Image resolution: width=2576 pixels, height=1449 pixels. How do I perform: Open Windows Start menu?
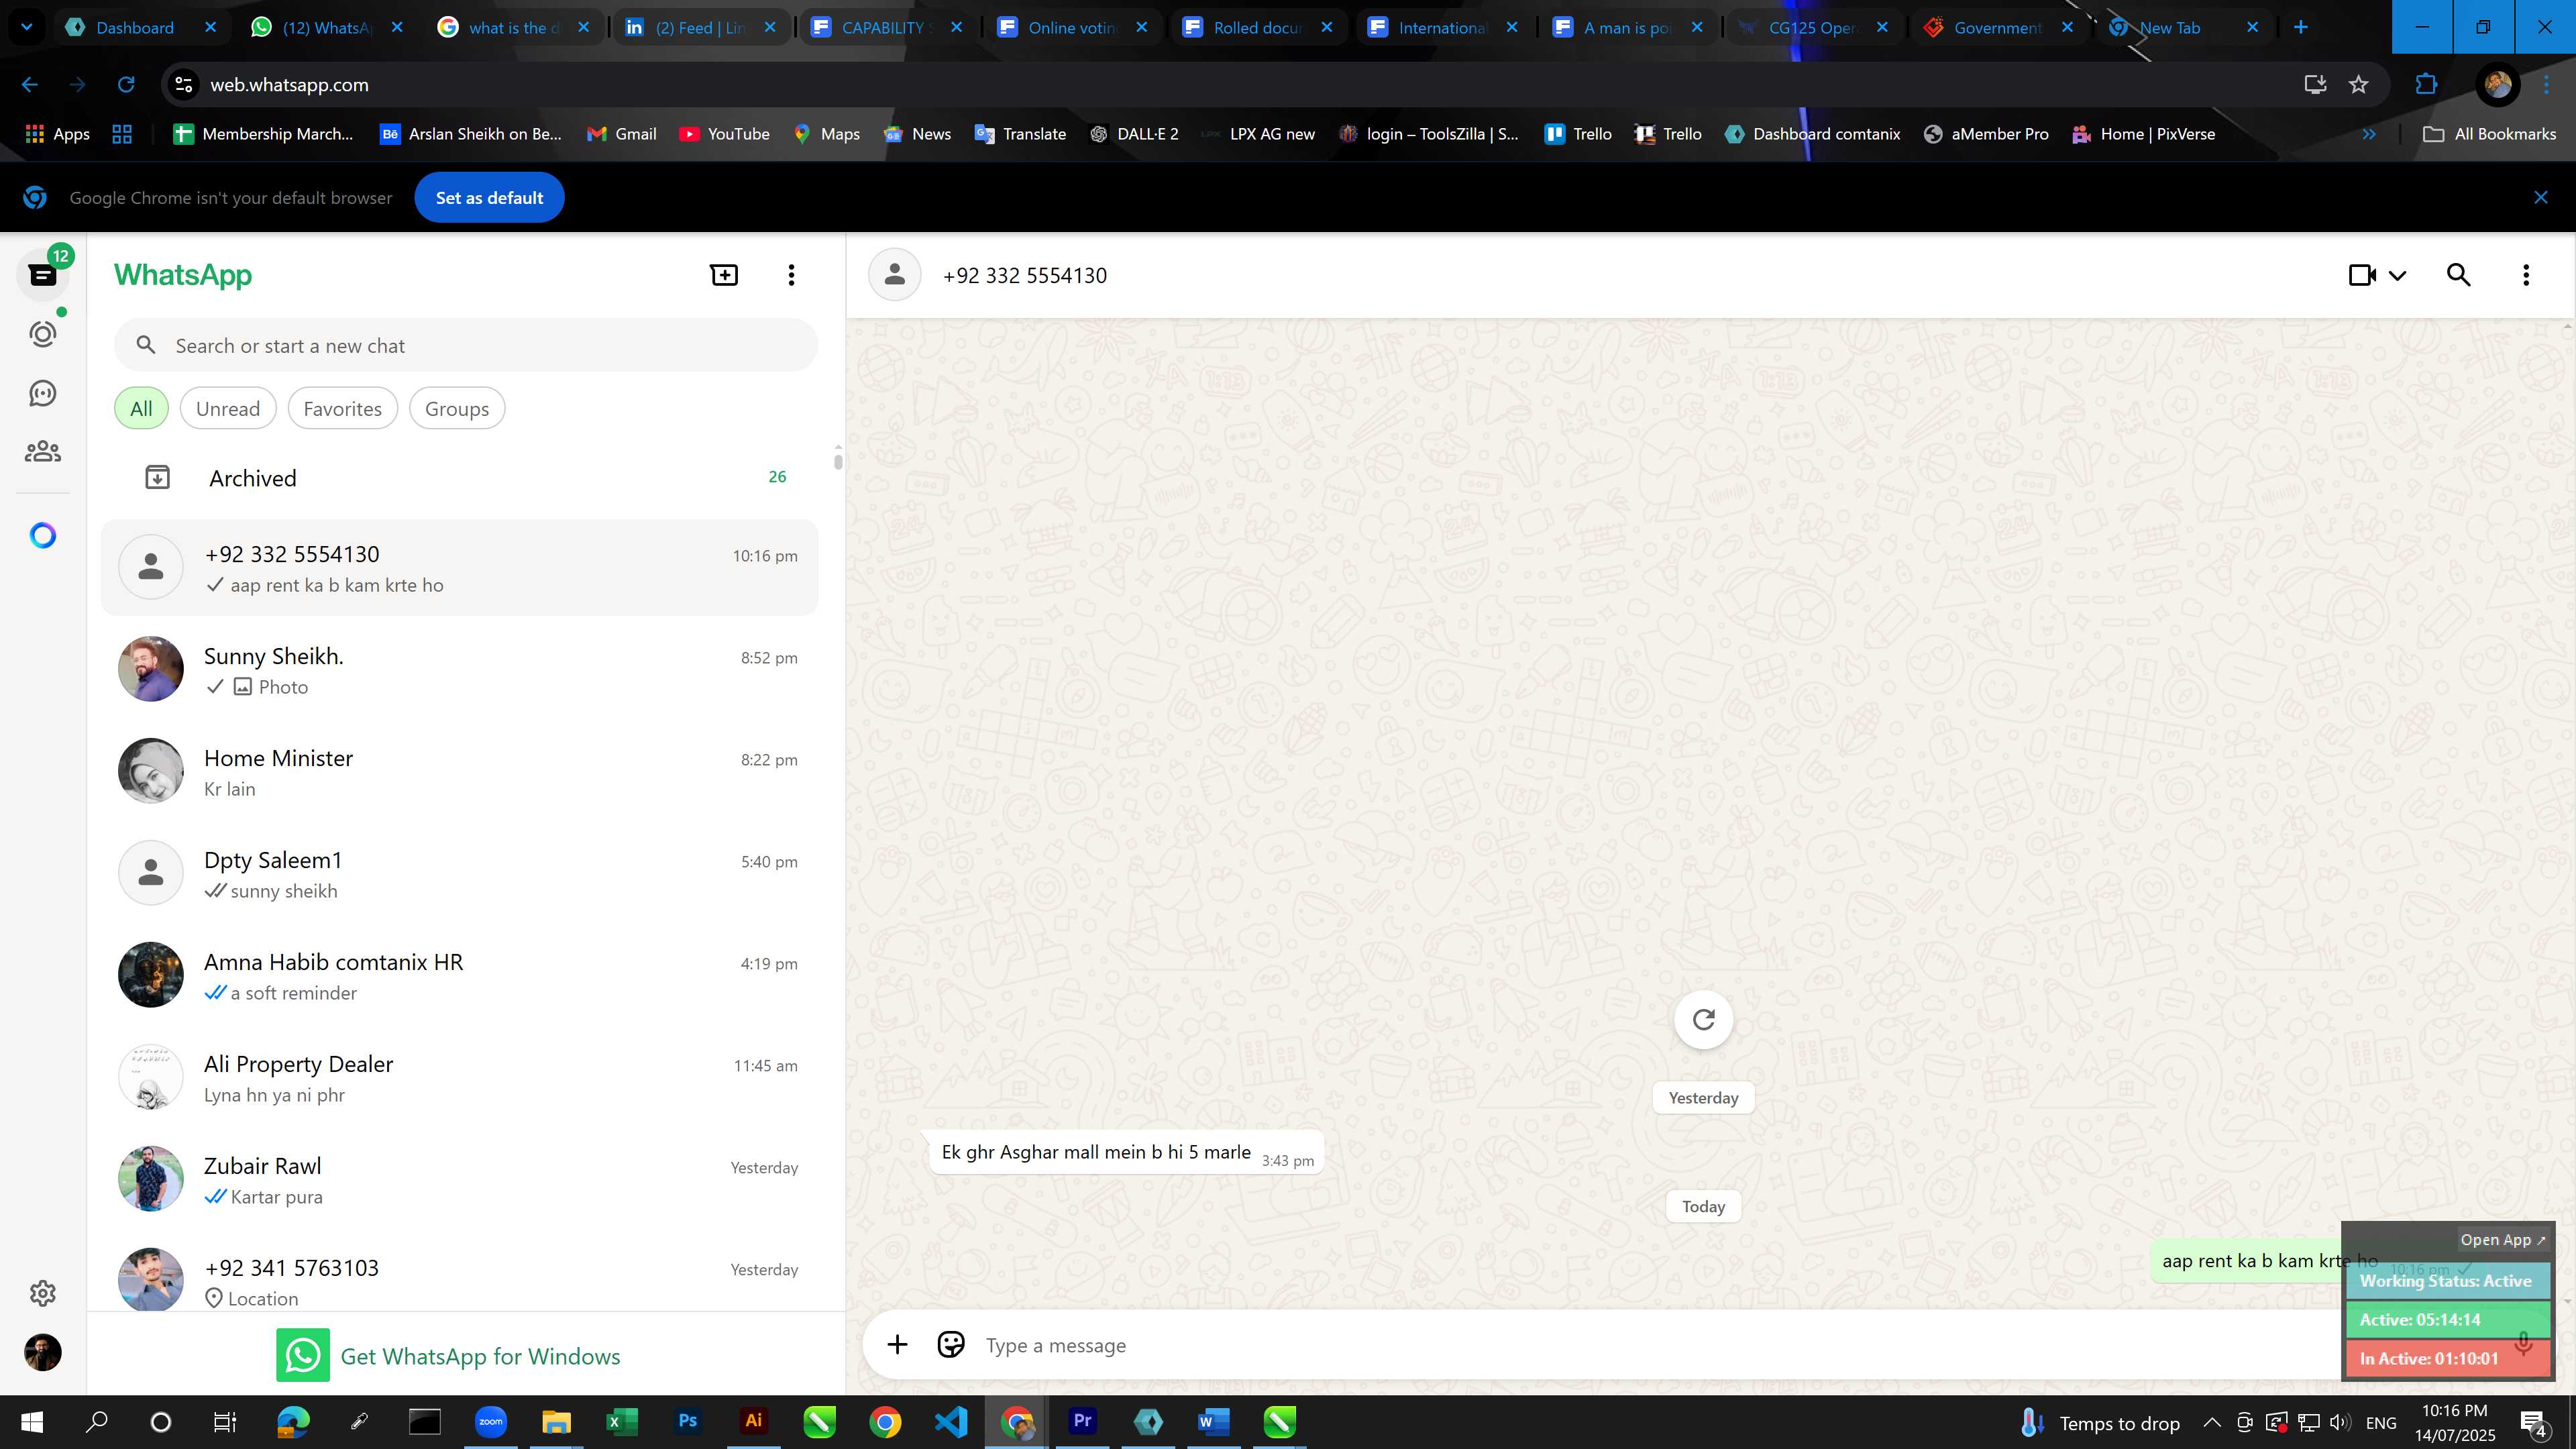point(32,1422)
